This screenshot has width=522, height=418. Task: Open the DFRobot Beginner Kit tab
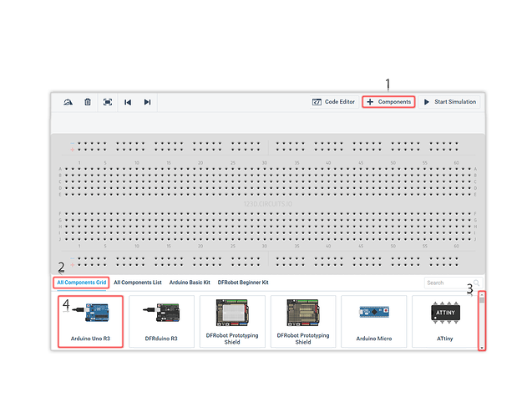(243, 283)
